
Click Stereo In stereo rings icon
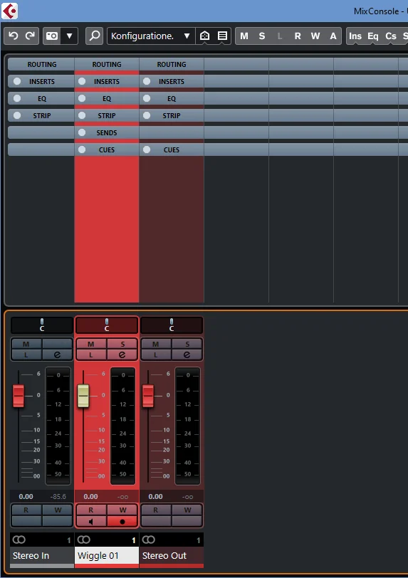(x=19, y=540)
